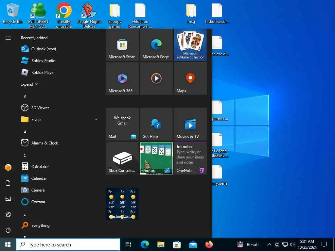
Task: Select Hildaboo Ransomware desktop file
Action: coord(140,15)
